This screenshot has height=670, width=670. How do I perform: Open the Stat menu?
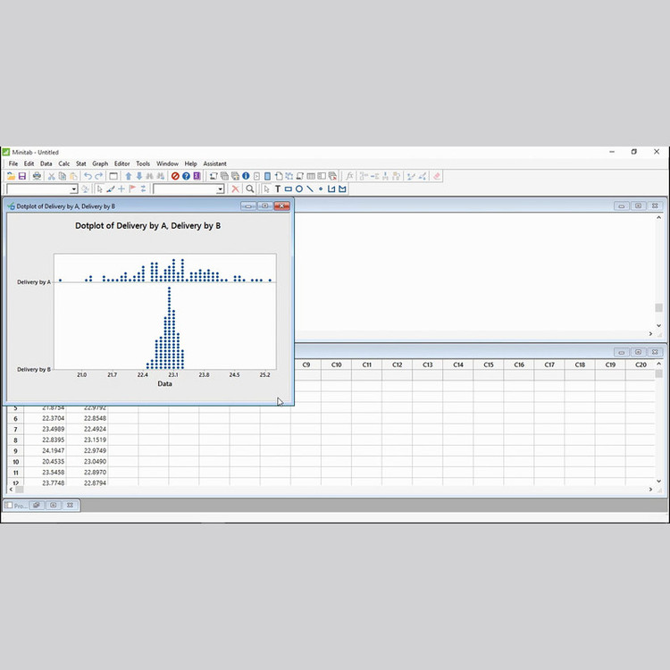coord(81,163)
